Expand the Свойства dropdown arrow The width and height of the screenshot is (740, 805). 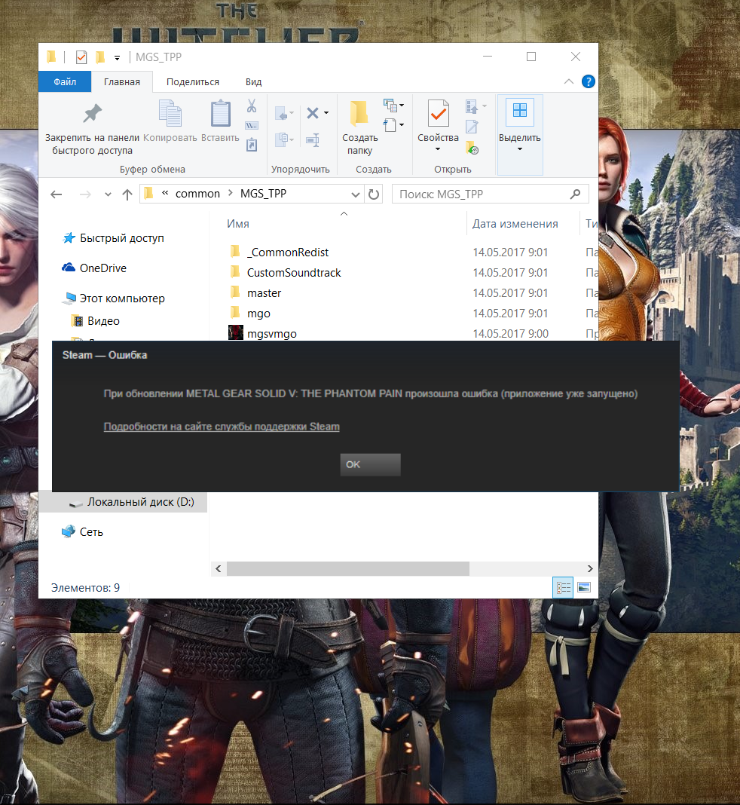(438, 149)
